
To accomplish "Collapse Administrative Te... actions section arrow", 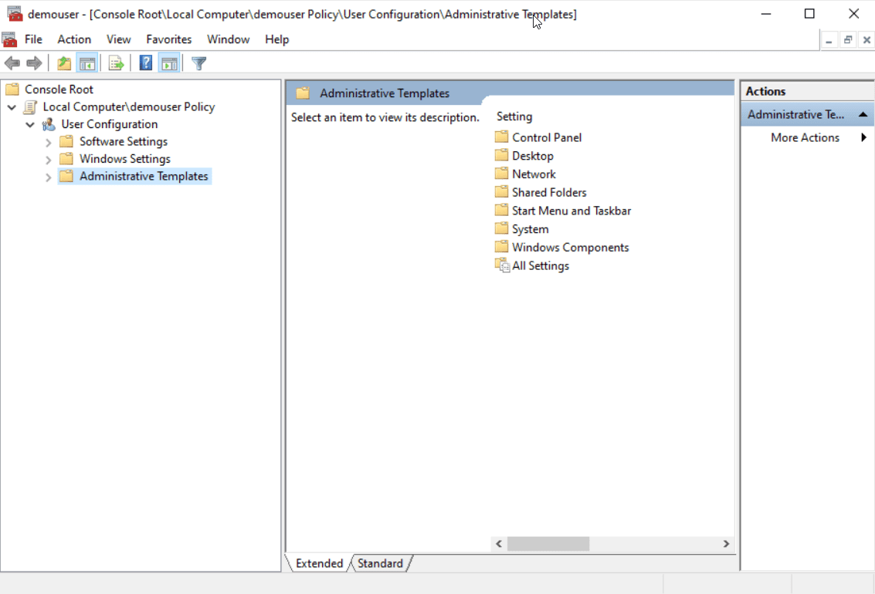I will (863, 114).
